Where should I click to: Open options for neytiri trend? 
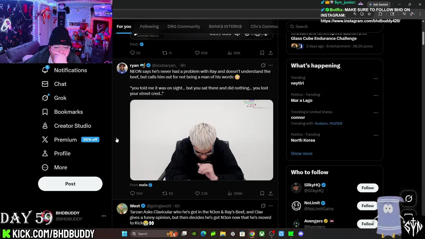376,78
